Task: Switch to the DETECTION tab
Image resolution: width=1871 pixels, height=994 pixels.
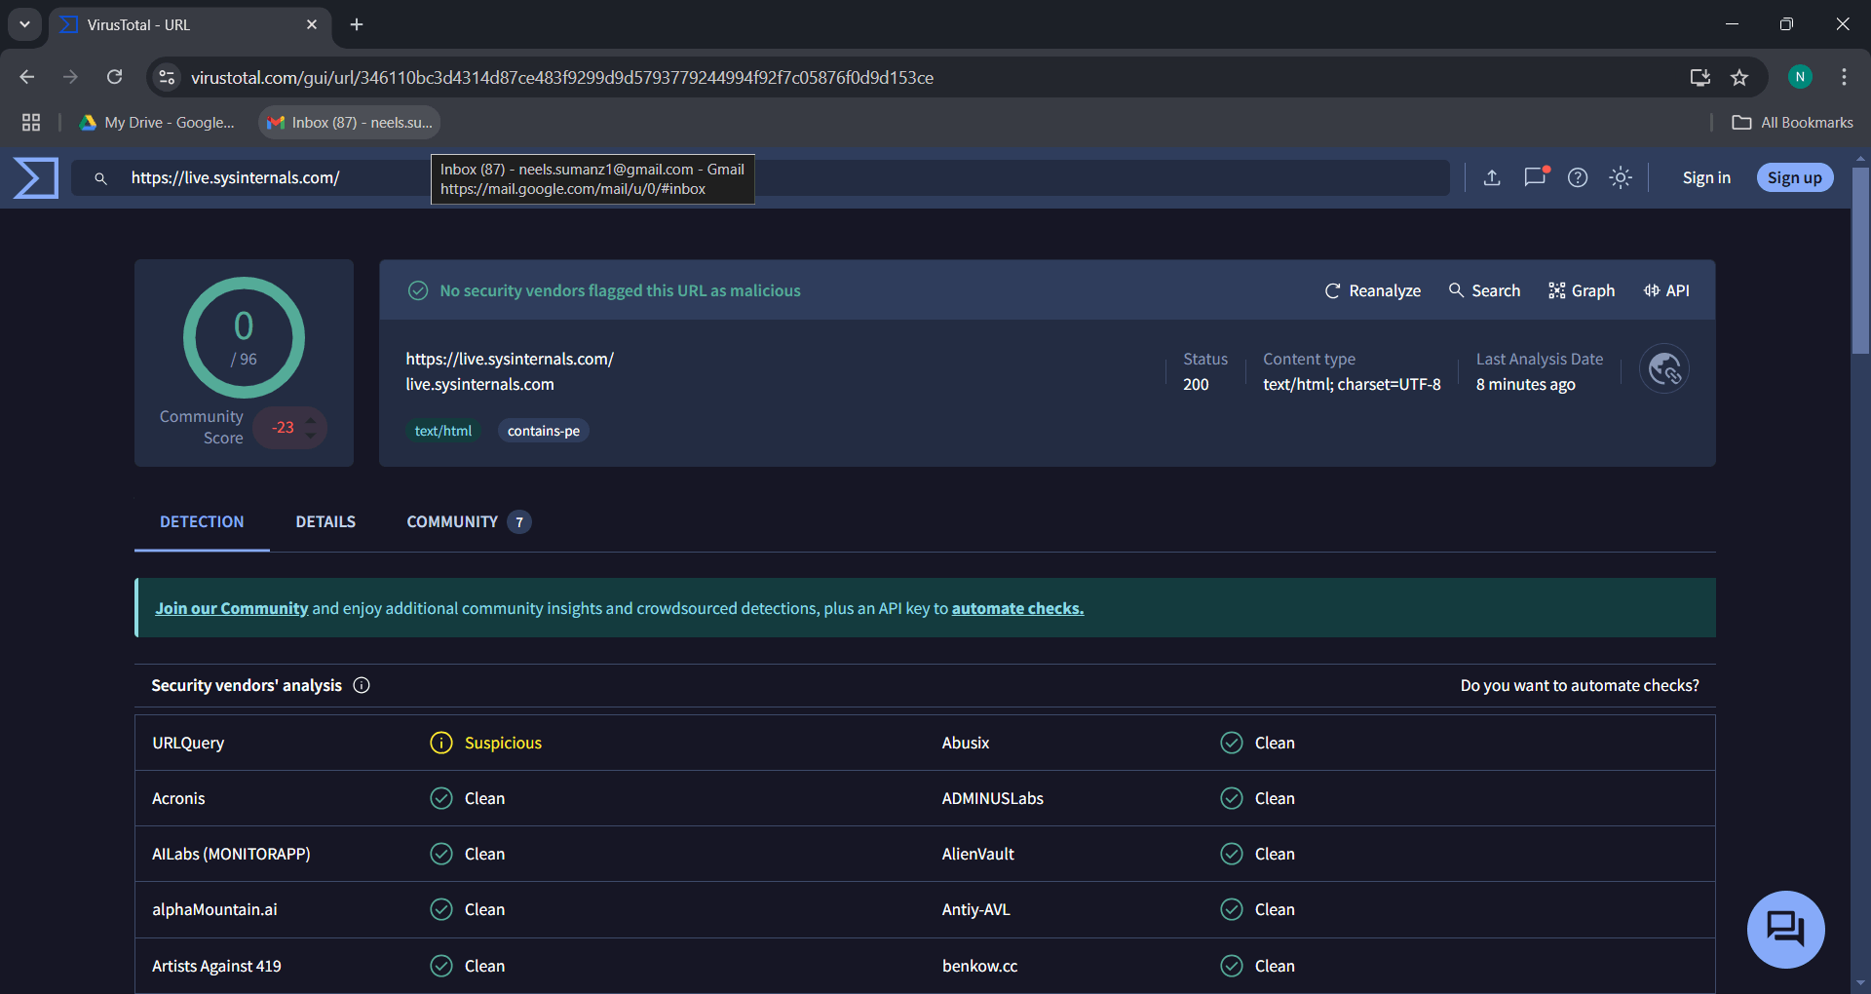Action: [202, 522]
